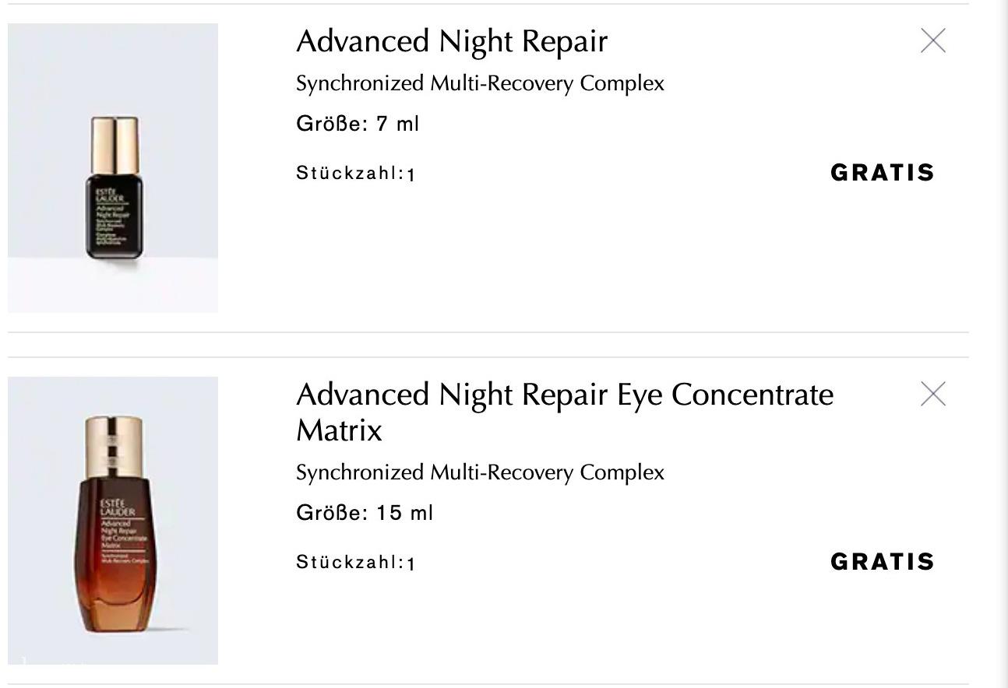The height and width of the screenshot is (688, 1008).
Task: Open the black Advanced Night Repair bottle thumbnail
Action: 113,168
